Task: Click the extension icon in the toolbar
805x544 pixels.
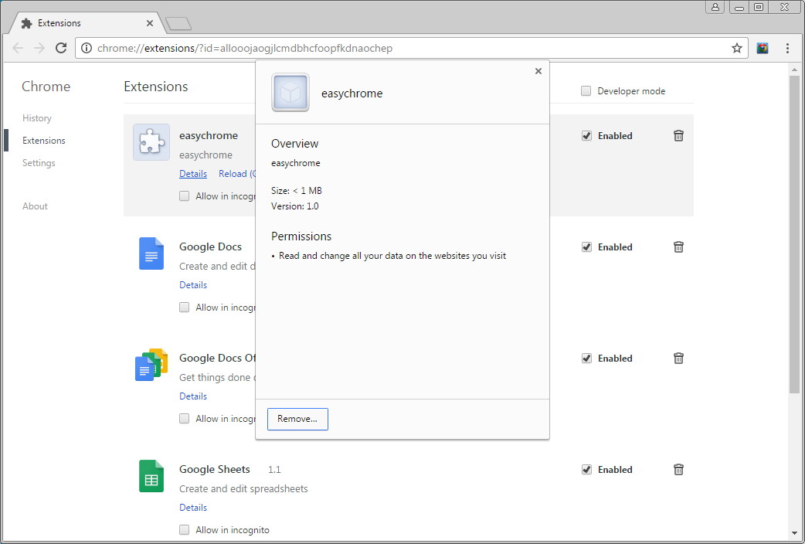Action: 763,48
